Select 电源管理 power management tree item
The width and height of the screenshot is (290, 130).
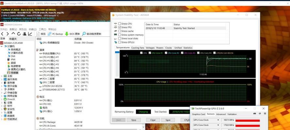point(14,66)
